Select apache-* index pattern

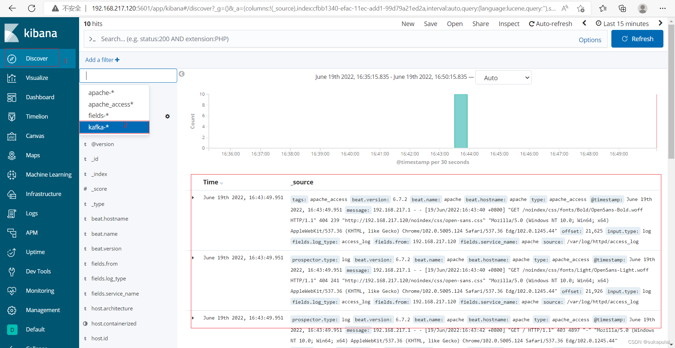114,93
